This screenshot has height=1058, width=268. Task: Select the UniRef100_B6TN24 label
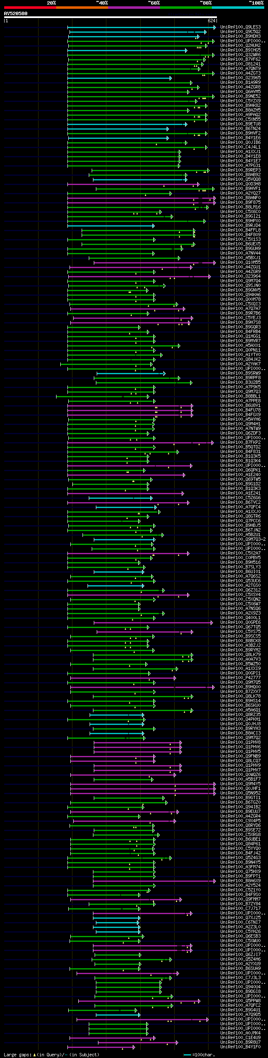(x=240, y=129)
